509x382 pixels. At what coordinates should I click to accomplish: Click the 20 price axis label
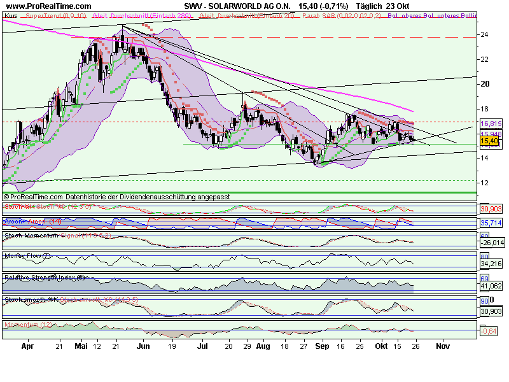coord(485,84)
